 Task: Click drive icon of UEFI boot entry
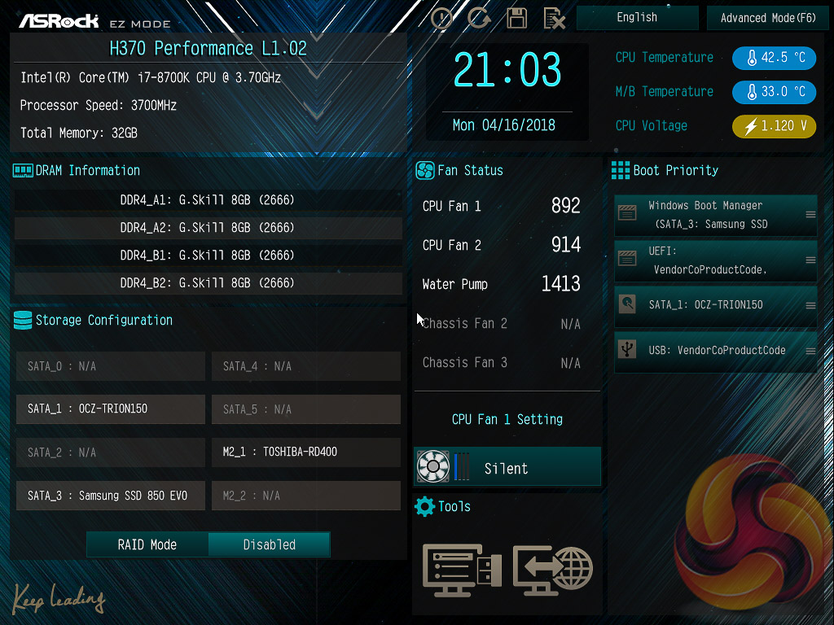[627, 259]
